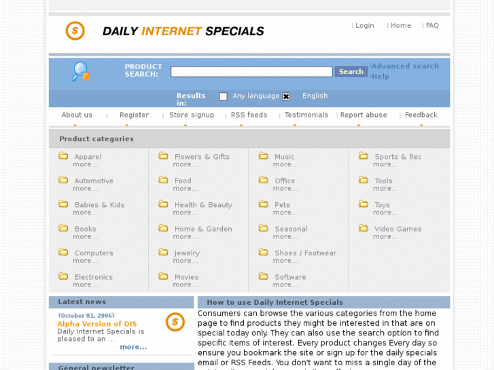Click the Toys folder icon
494x370 pixels.
pyautogui.click(x=364, y=204)
